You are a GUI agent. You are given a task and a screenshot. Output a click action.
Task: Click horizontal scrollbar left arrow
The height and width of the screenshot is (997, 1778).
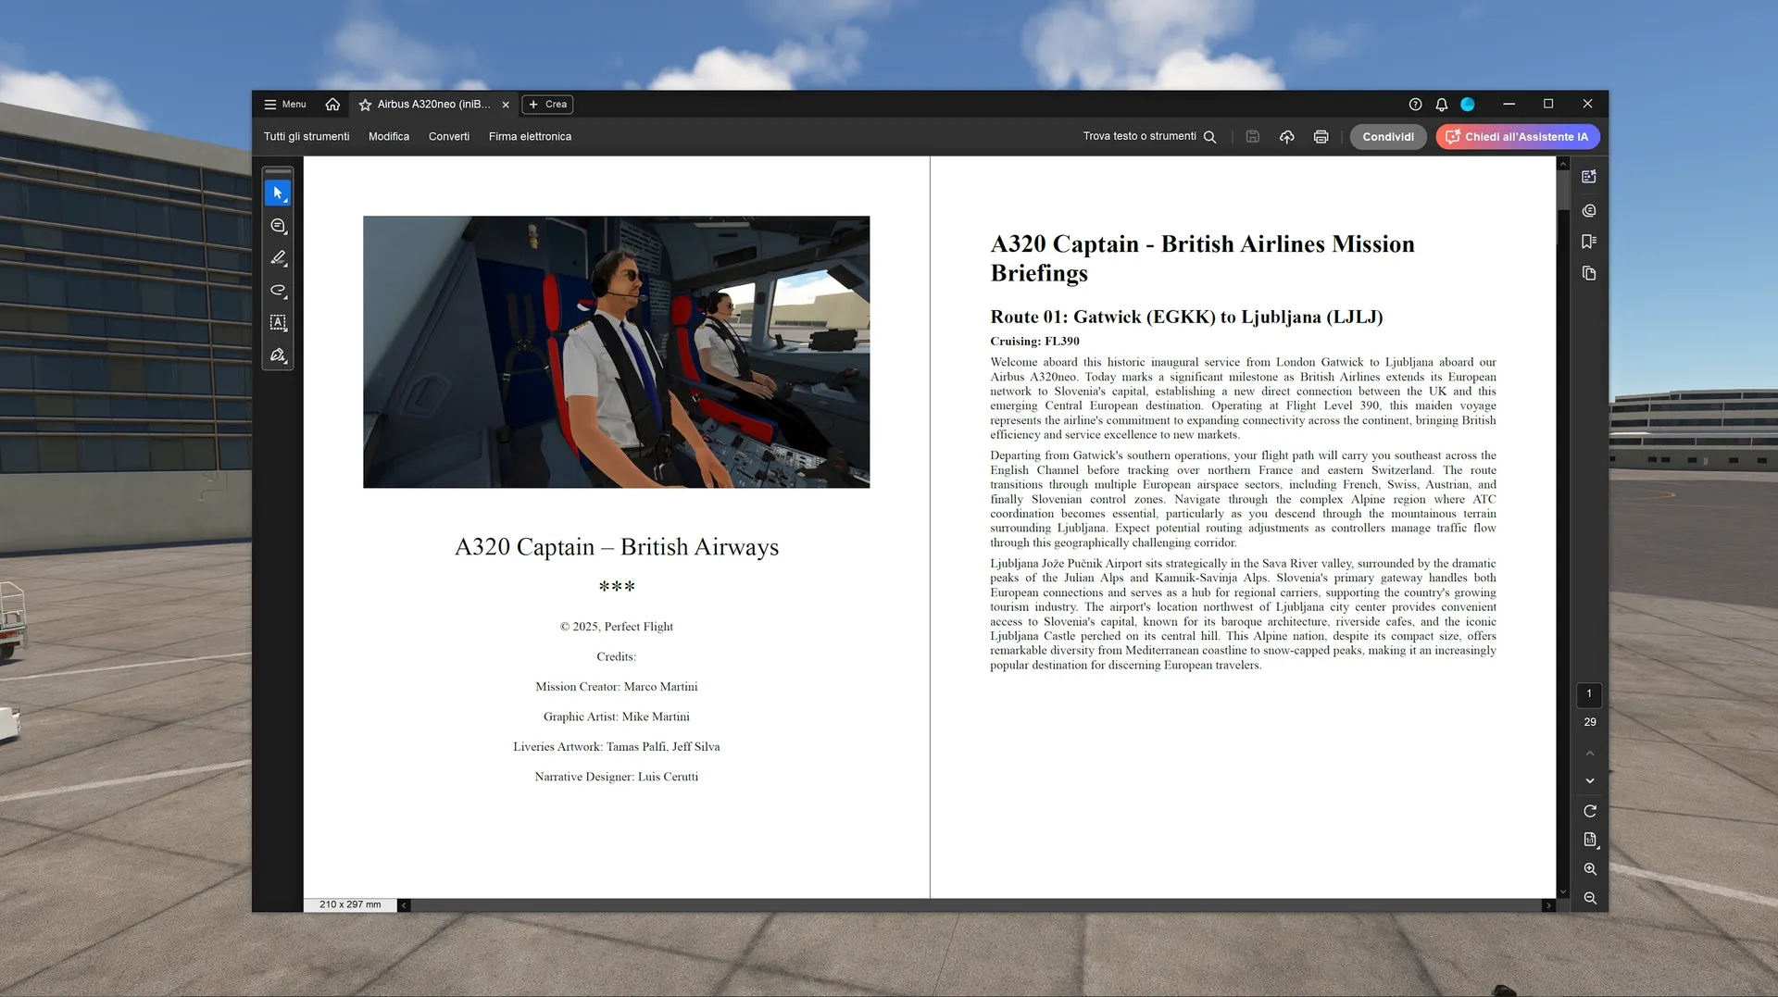pyautogui.click(x=404, y=905)
